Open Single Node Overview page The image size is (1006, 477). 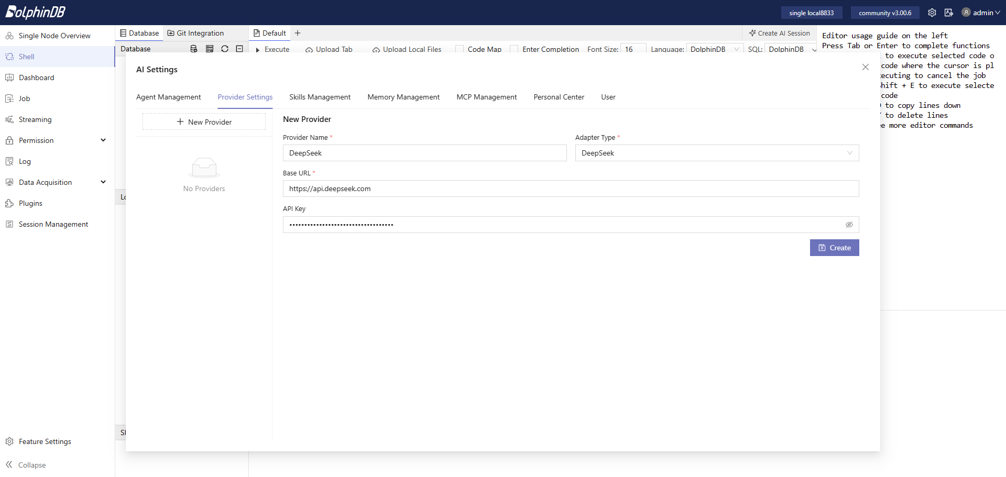[x=57, y=36]
